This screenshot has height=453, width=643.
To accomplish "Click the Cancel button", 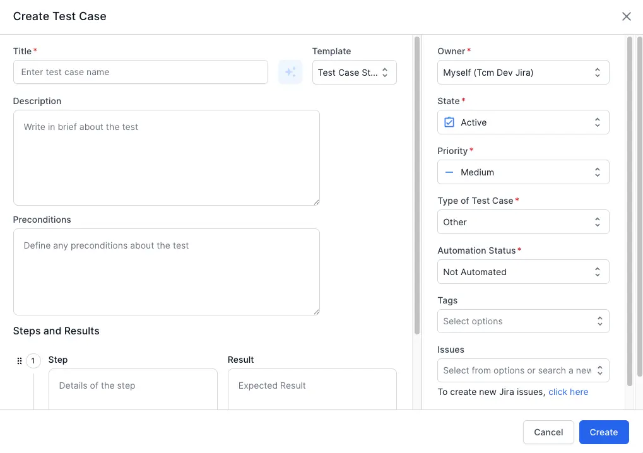I will [548, 432].
